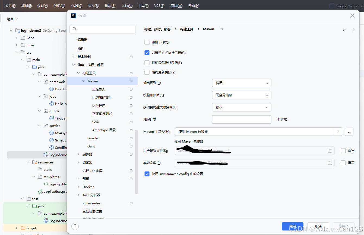Collapse the 构建、执行、部署 settings node
Screen dimensions: 364x235
pos(73,65)
